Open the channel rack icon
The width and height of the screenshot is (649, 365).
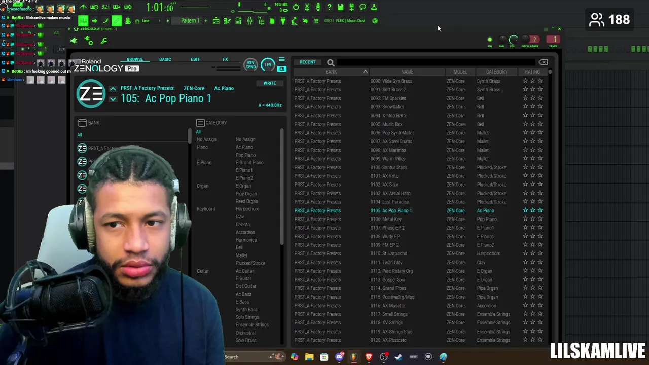238,21
